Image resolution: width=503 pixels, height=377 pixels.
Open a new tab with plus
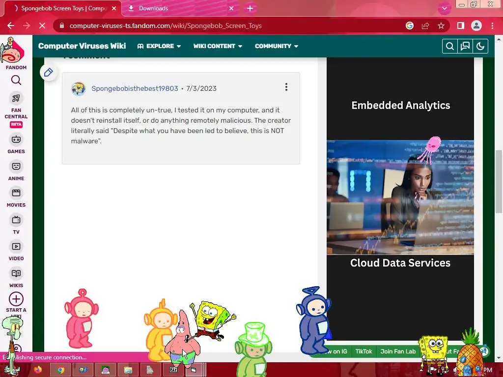[x=250, y=8]
